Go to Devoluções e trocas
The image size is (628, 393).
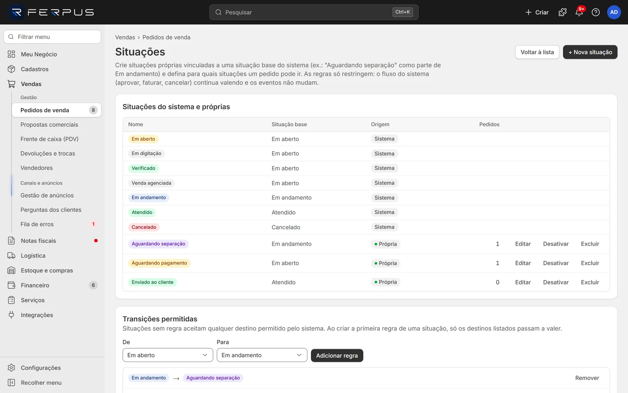click(47, 154)
